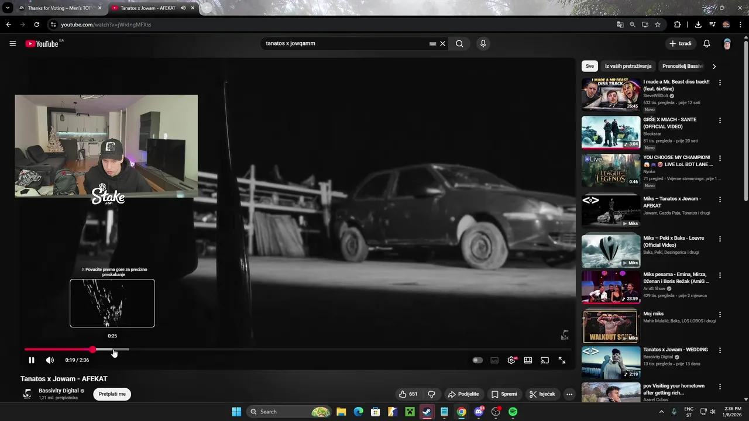Open the Miks Peki x Baks Louvre thumbnail

click(x=611, y=250)
